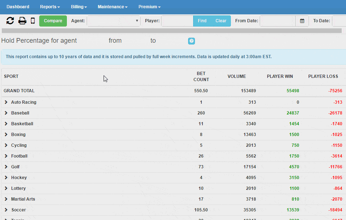
Task: Click the green Compare button
Action: pyautogui.click(x=53, y=21)
